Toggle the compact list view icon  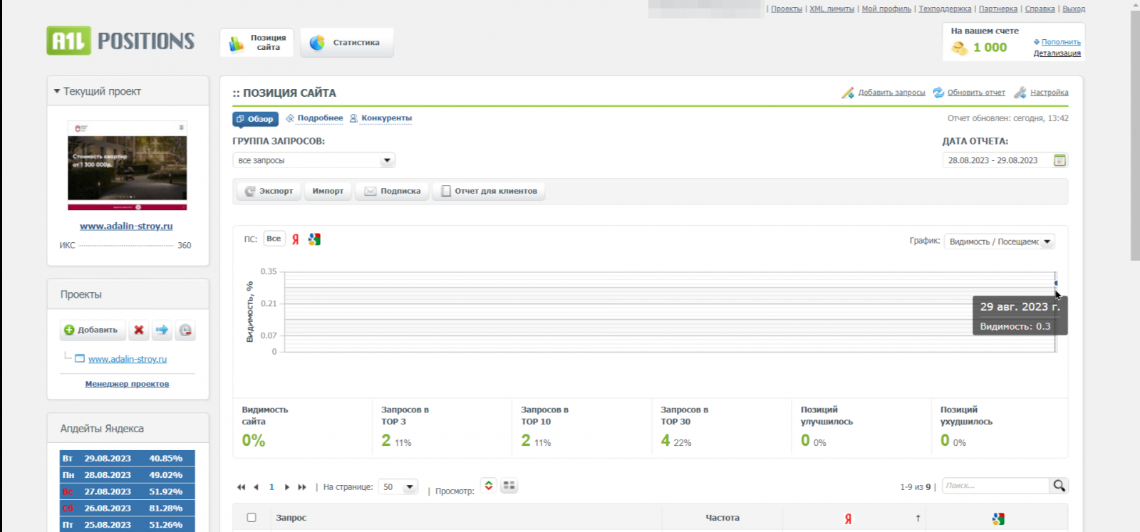click(489, 486)
